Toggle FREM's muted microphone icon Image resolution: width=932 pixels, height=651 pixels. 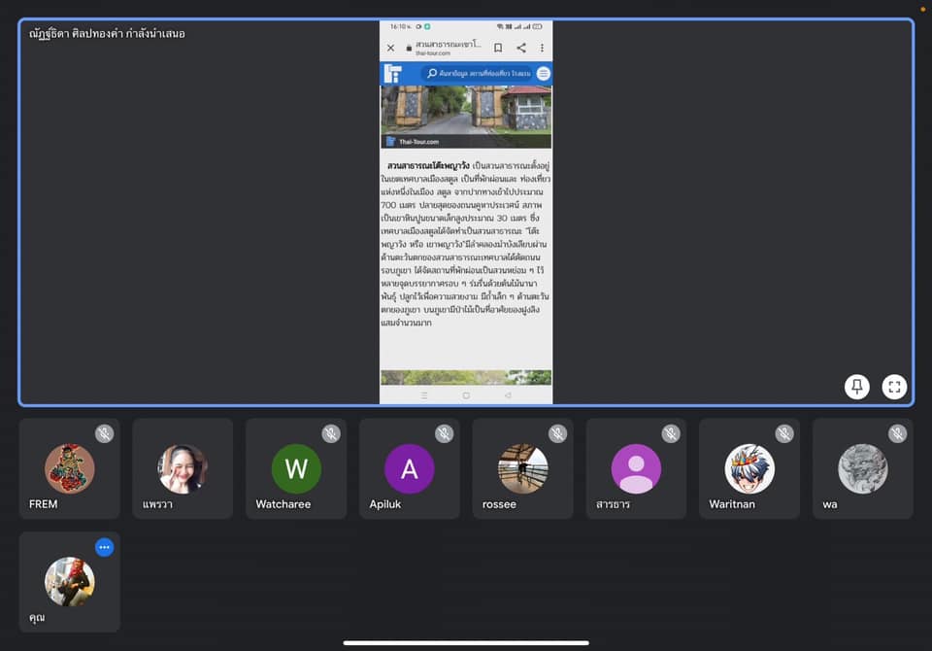104,433
